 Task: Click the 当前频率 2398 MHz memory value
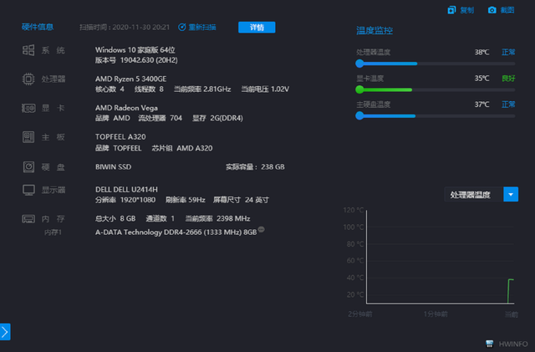217,218
